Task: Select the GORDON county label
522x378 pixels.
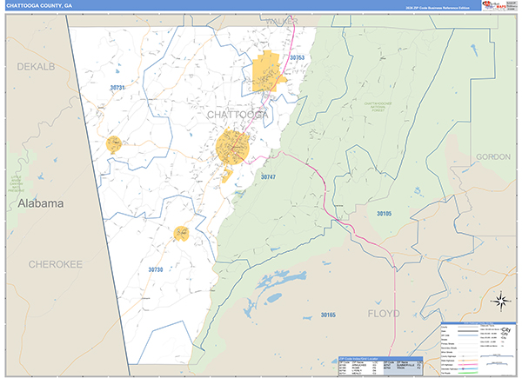Action: pyautogui.click(x=493, y=156)
